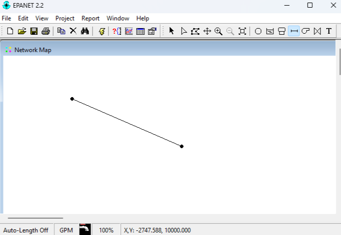Click the horizontal scrollbar thumb
This screenshot has width=341, height=235.
[35, 218]
